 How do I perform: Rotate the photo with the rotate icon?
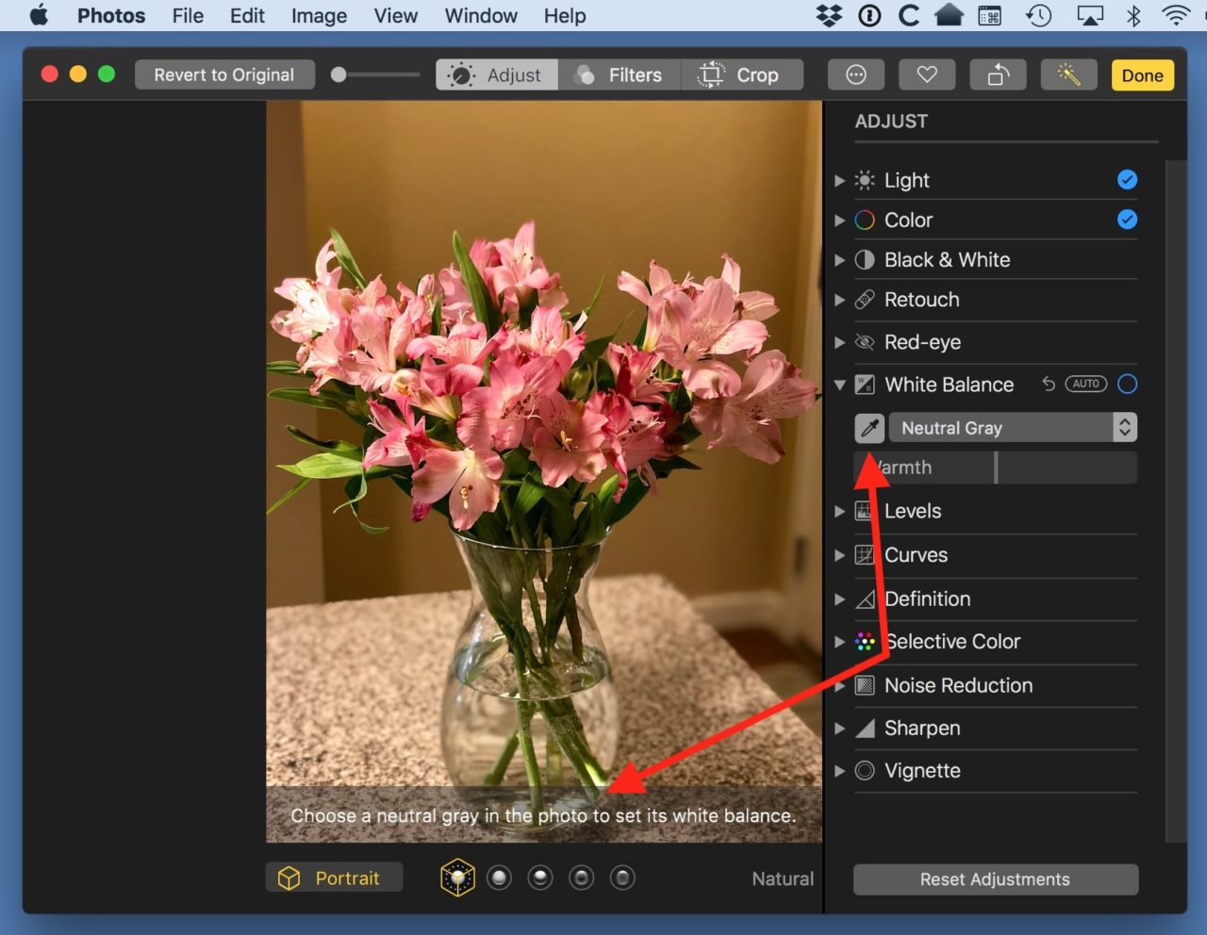(x=998, y=74)
